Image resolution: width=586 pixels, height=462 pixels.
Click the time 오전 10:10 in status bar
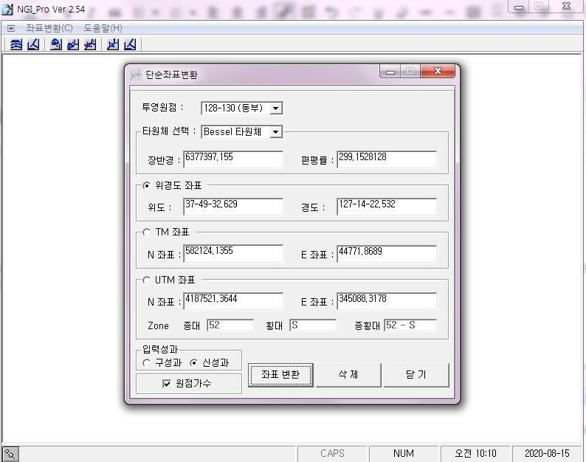click(x=475, y=453)
